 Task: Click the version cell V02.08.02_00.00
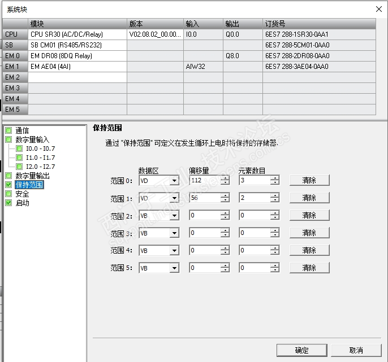pyautogui.click(x=155, y=34)
